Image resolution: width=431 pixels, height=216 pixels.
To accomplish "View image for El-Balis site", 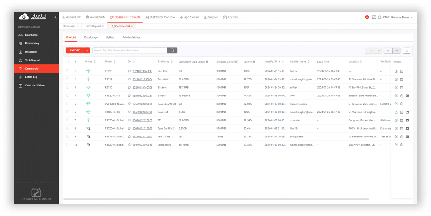I will (407, 96).
